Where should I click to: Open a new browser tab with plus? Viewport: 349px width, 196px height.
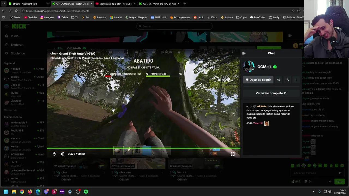pyautogui.click(x=185, y=4)
